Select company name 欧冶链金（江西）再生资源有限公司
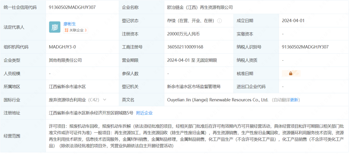 click(x=200, y=7)
